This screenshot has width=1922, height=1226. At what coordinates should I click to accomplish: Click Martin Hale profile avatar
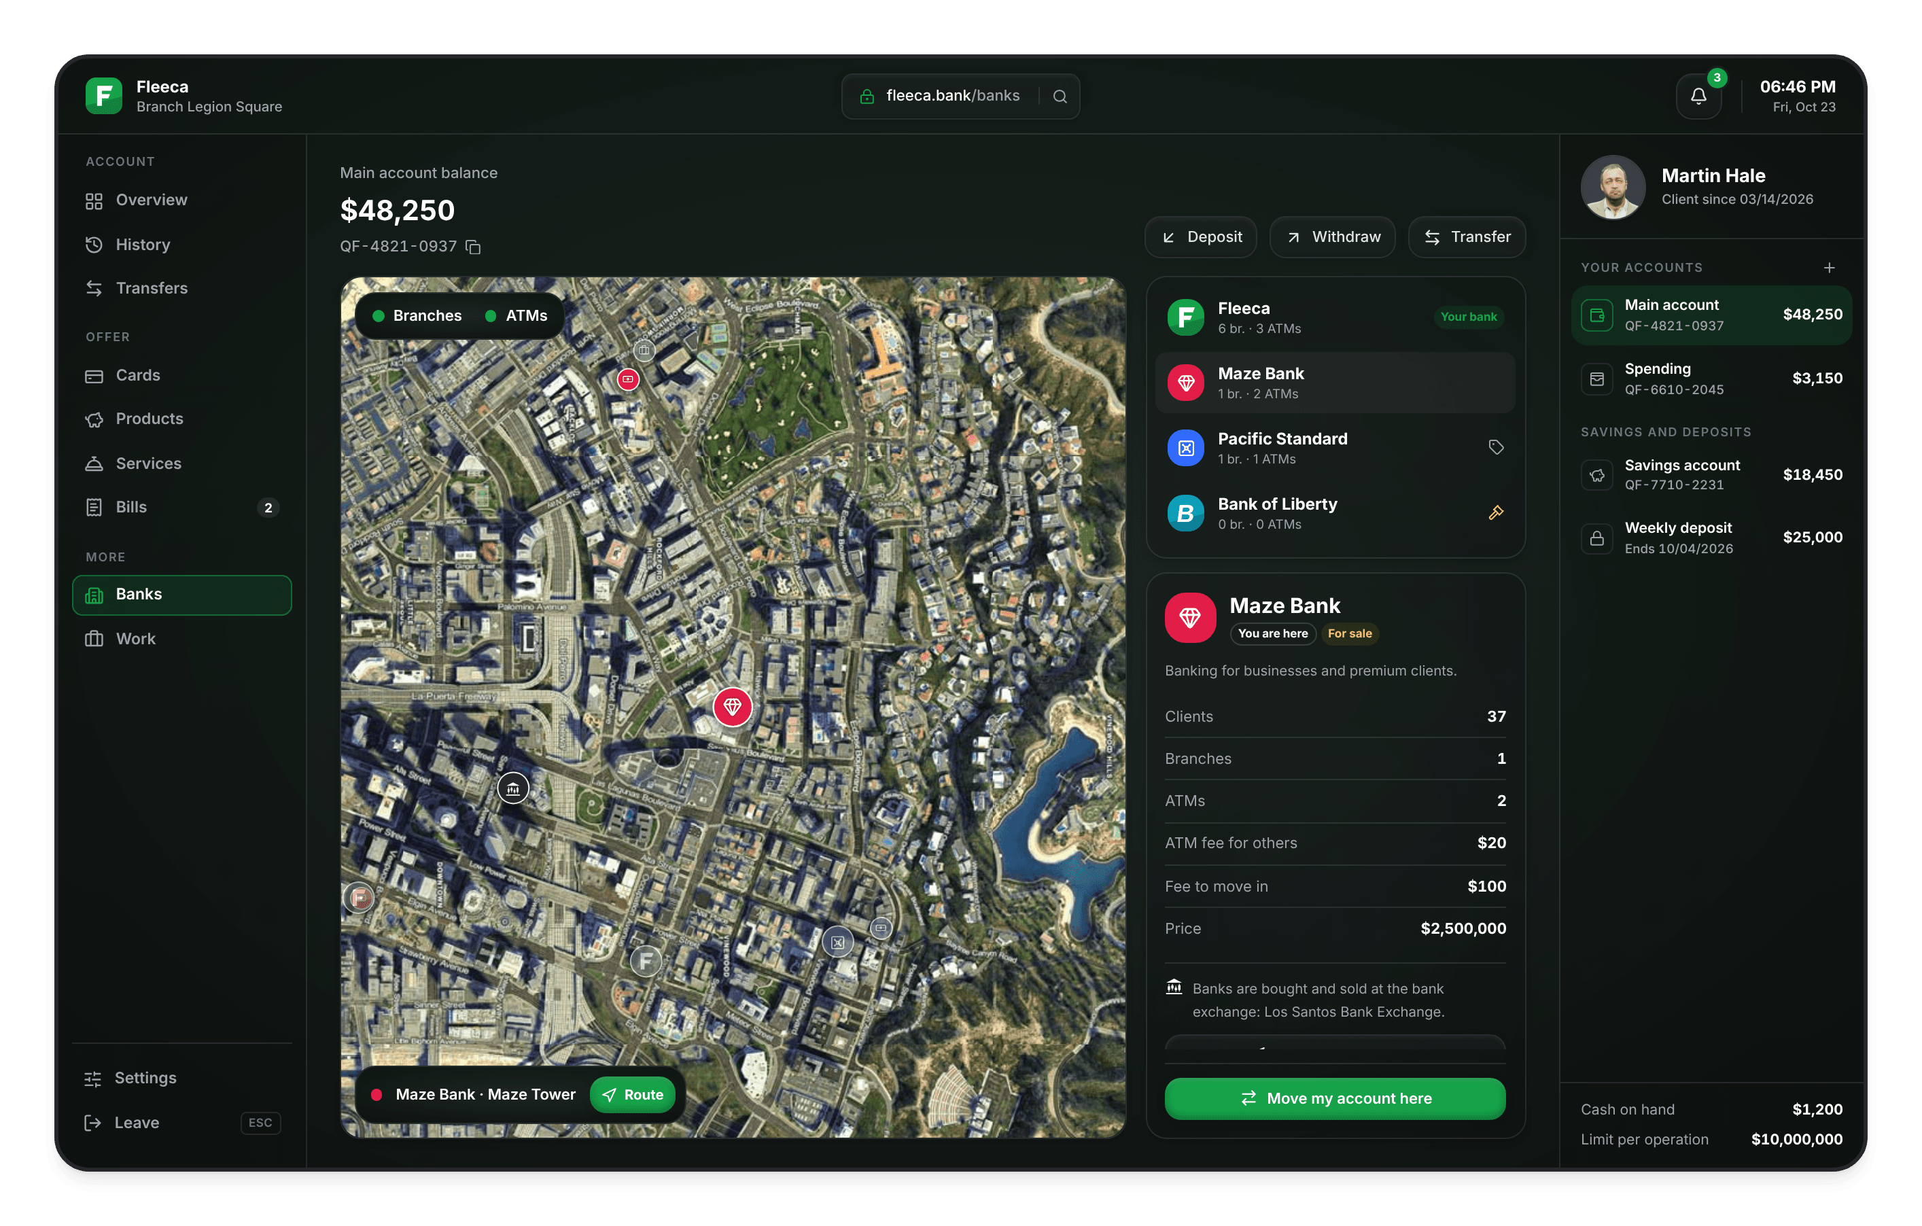pyautogui.click(x=1612, y=187)
